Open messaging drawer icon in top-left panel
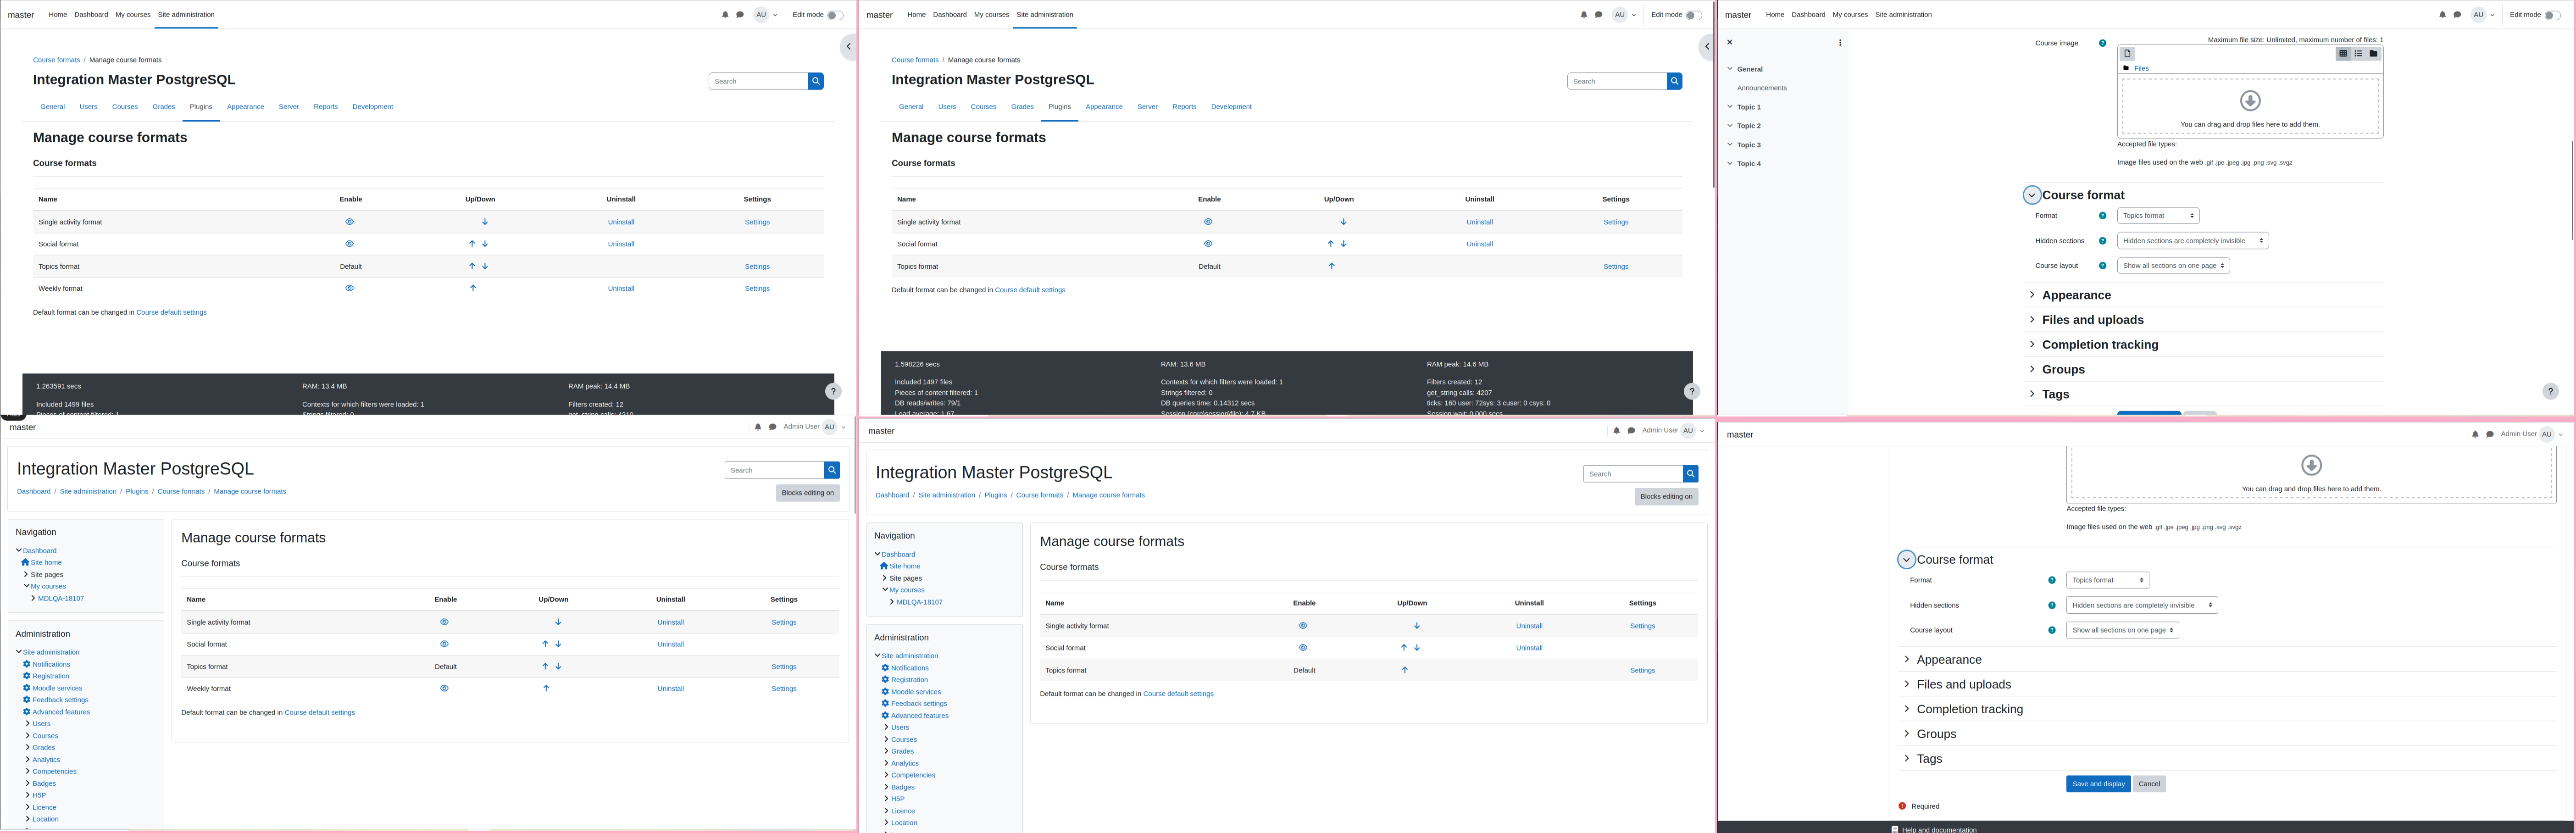2576x833 pixels. tap(740, 15)
